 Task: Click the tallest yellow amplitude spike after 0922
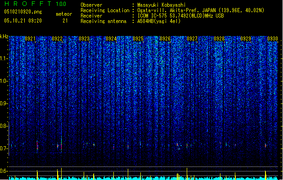point(61,174)
